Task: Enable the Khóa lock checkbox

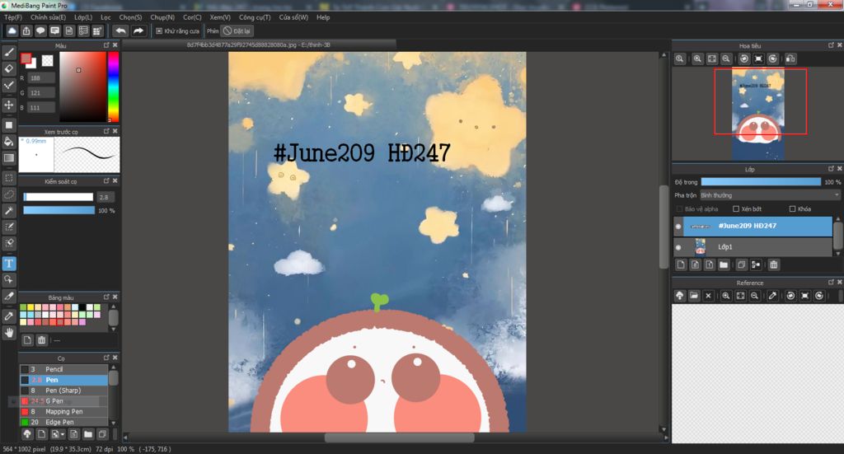Action: tap(792, 208)
